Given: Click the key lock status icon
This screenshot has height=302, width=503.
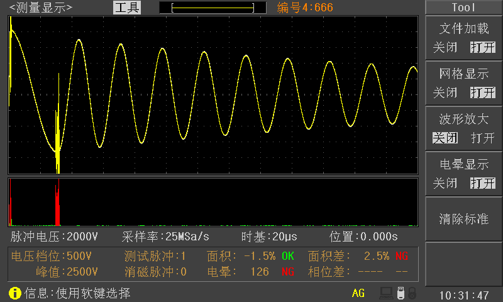Looking at the screenshot, I should 412,293.
